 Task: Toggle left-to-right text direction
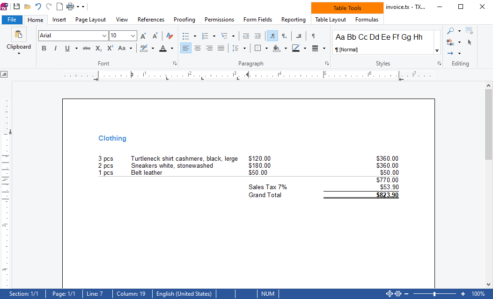click(x=272, y=36)
